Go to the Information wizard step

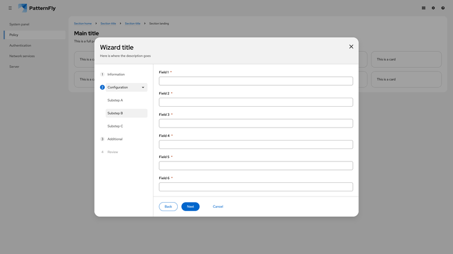point(116,75)
